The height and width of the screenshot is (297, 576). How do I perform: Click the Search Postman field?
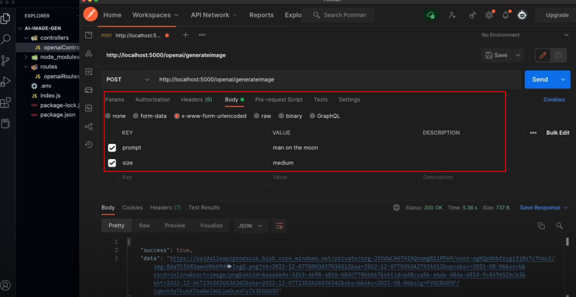338,15
